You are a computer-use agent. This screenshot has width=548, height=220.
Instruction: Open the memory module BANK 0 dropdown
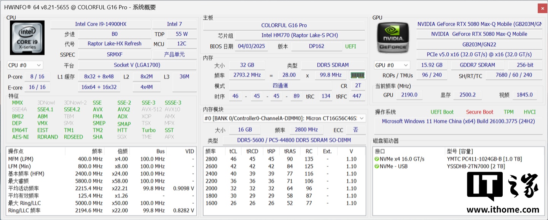click(284, 118)
